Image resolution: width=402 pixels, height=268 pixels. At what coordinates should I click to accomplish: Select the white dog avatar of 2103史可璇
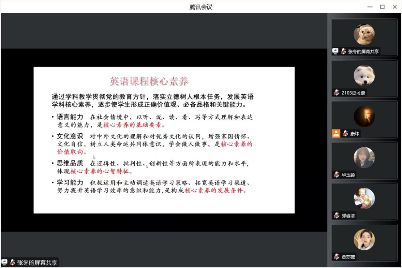tap(364, 76)
